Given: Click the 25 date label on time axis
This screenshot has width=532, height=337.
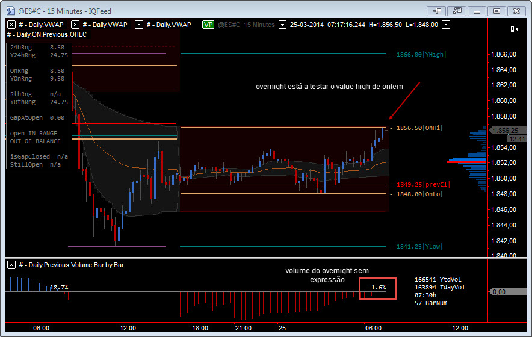Looking at the screenshot, I should (282, 328).
